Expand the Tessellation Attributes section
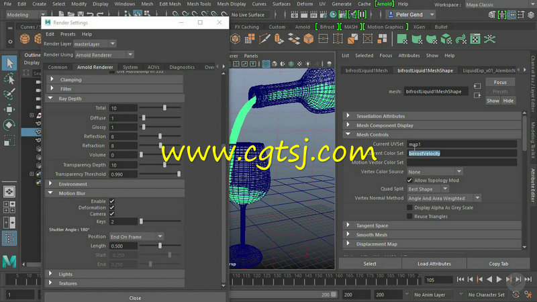Screen dimensions: 537x302 point(432,116)
